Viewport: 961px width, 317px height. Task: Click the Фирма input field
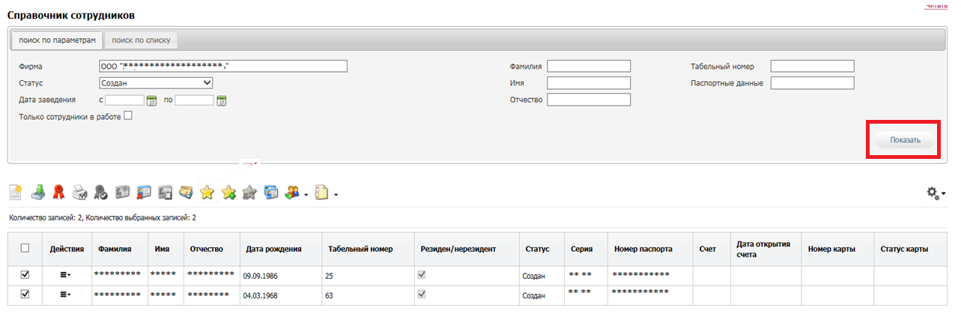coord(223,66)
